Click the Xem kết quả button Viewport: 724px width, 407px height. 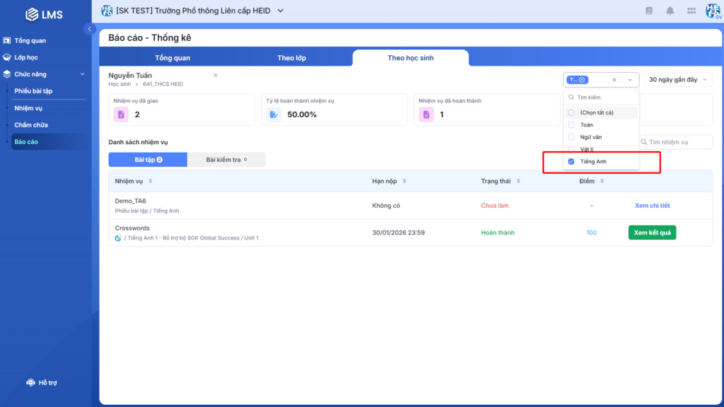coord(651,232)
